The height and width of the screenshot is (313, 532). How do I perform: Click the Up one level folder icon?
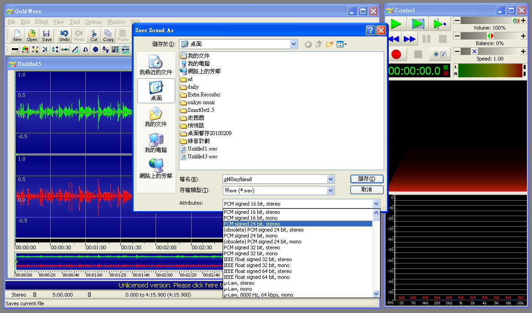318,44
